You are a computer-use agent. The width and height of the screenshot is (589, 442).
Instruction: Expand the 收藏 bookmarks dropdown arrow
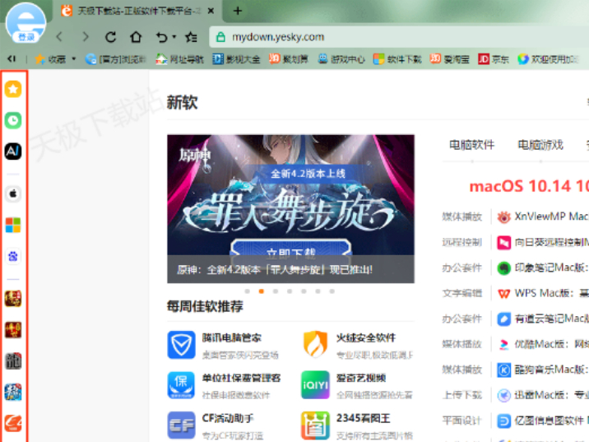(x=74, y=58)
